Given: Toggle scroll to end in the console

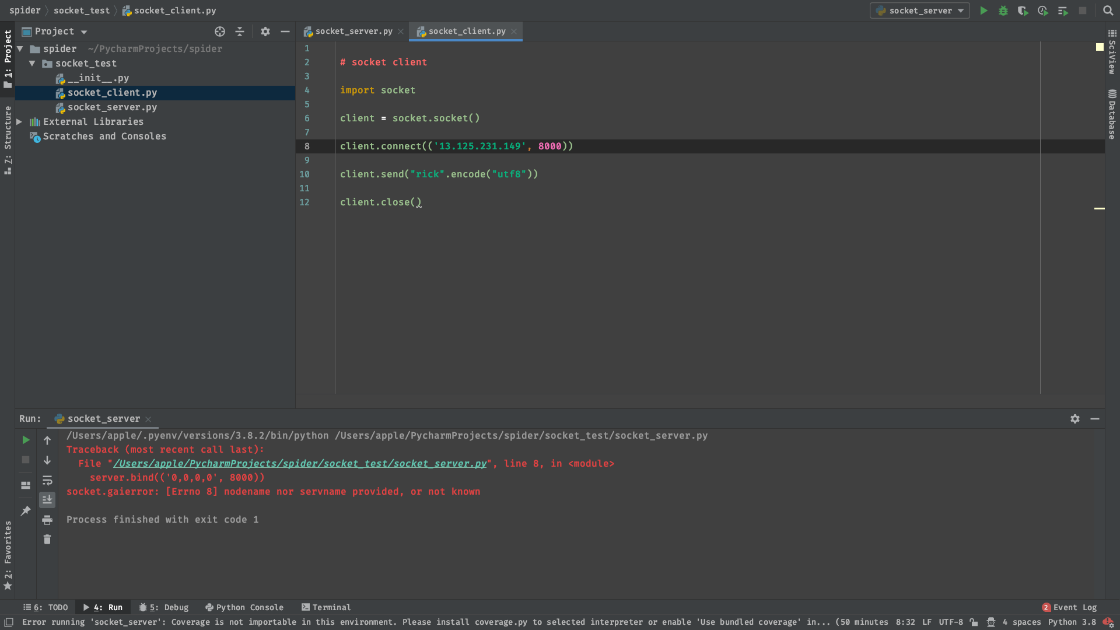Looking at the screenshot, I should [47, 500].
